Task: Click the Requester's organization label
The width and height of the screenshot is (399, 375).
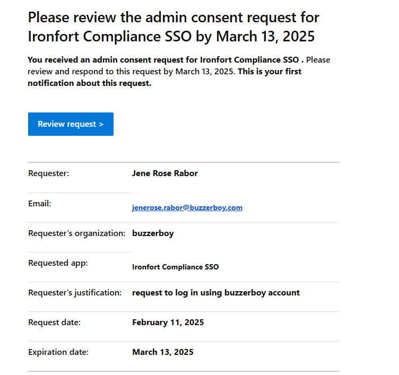Action: coord(76,233)
